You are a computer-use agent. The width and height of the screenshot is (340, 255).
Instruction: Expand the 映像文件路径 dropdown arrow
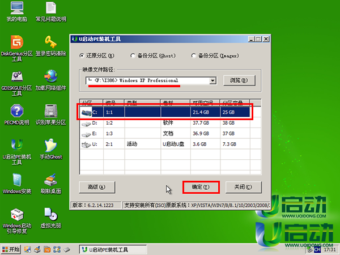pyautogui.click(x=212, y=80)
